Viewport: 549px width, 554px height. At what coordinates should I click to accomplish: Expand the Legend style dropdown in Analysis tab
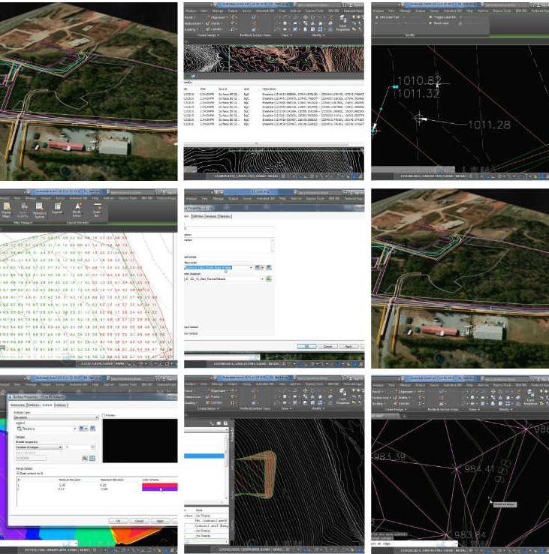[x=74, y=428]
